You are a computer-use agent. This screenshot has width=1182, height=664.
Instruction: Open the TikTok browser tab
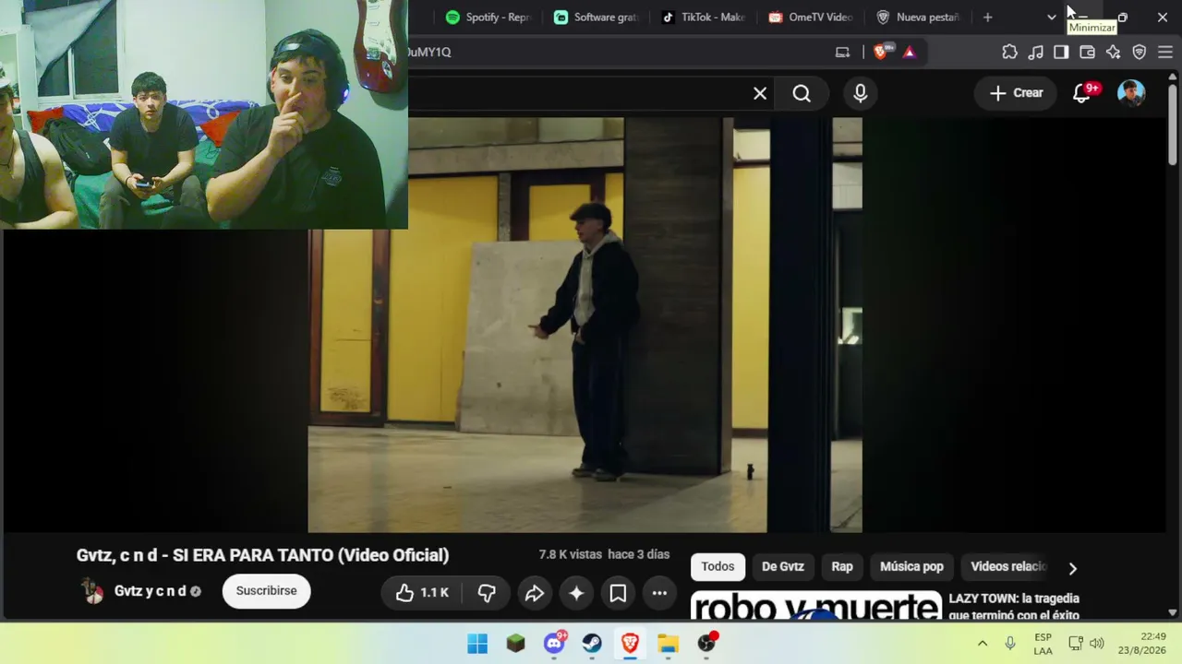(705, 18)
